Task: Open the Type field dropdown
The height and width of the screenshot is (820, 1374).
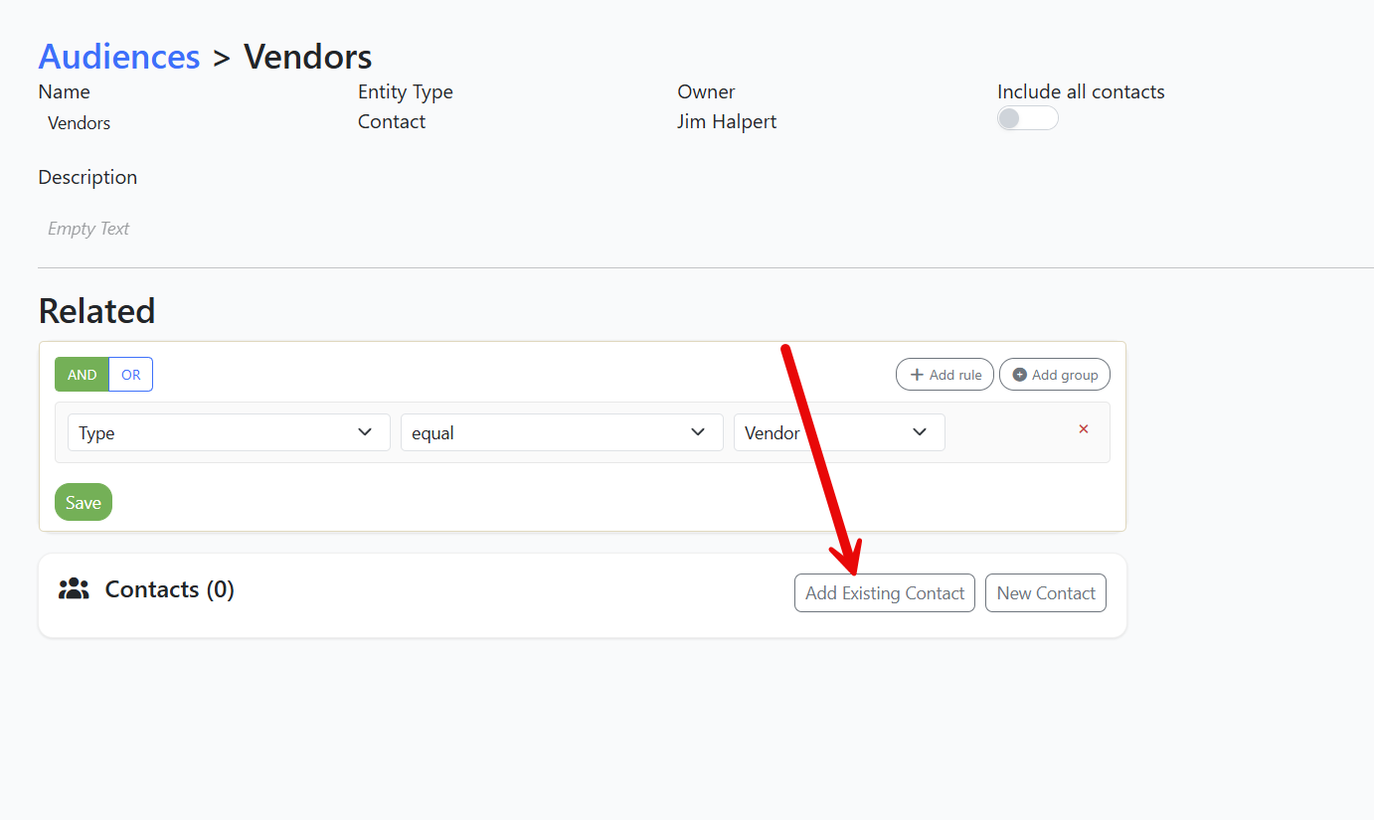Action: (x=229, y=432)
